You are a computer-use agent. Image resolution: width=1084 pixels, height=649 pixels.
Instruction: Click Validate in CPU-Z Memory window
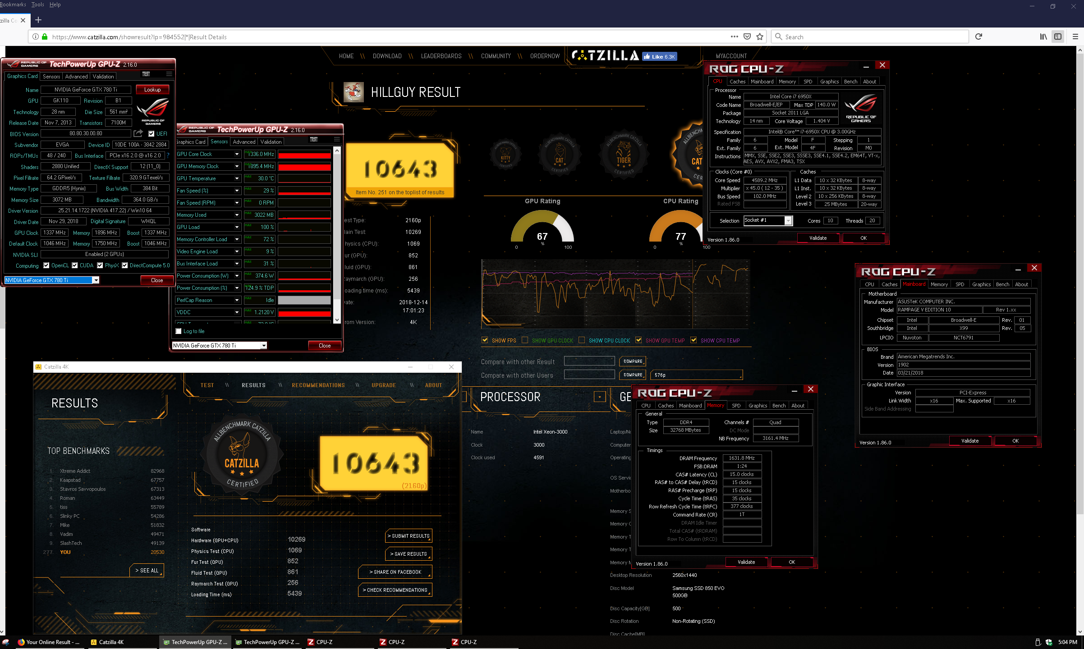(746, 562)
